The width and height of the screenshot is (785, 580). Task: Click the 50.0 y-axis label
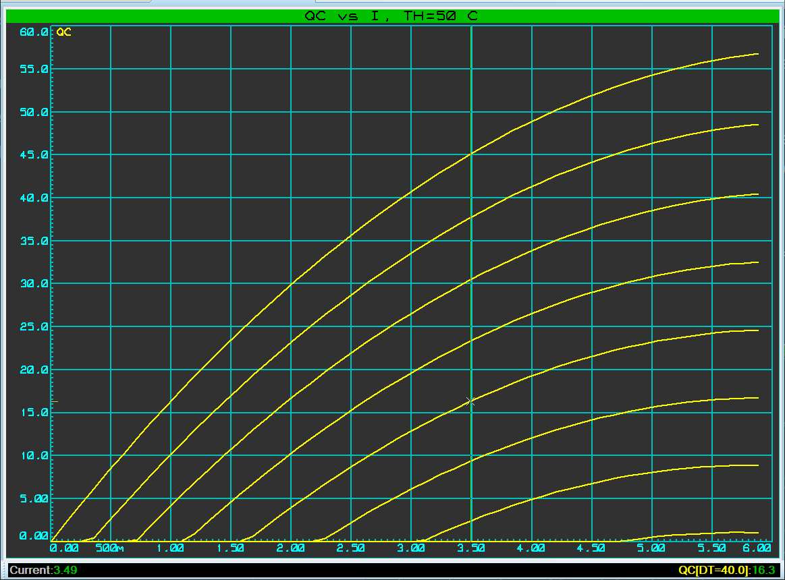click(34, 112)
